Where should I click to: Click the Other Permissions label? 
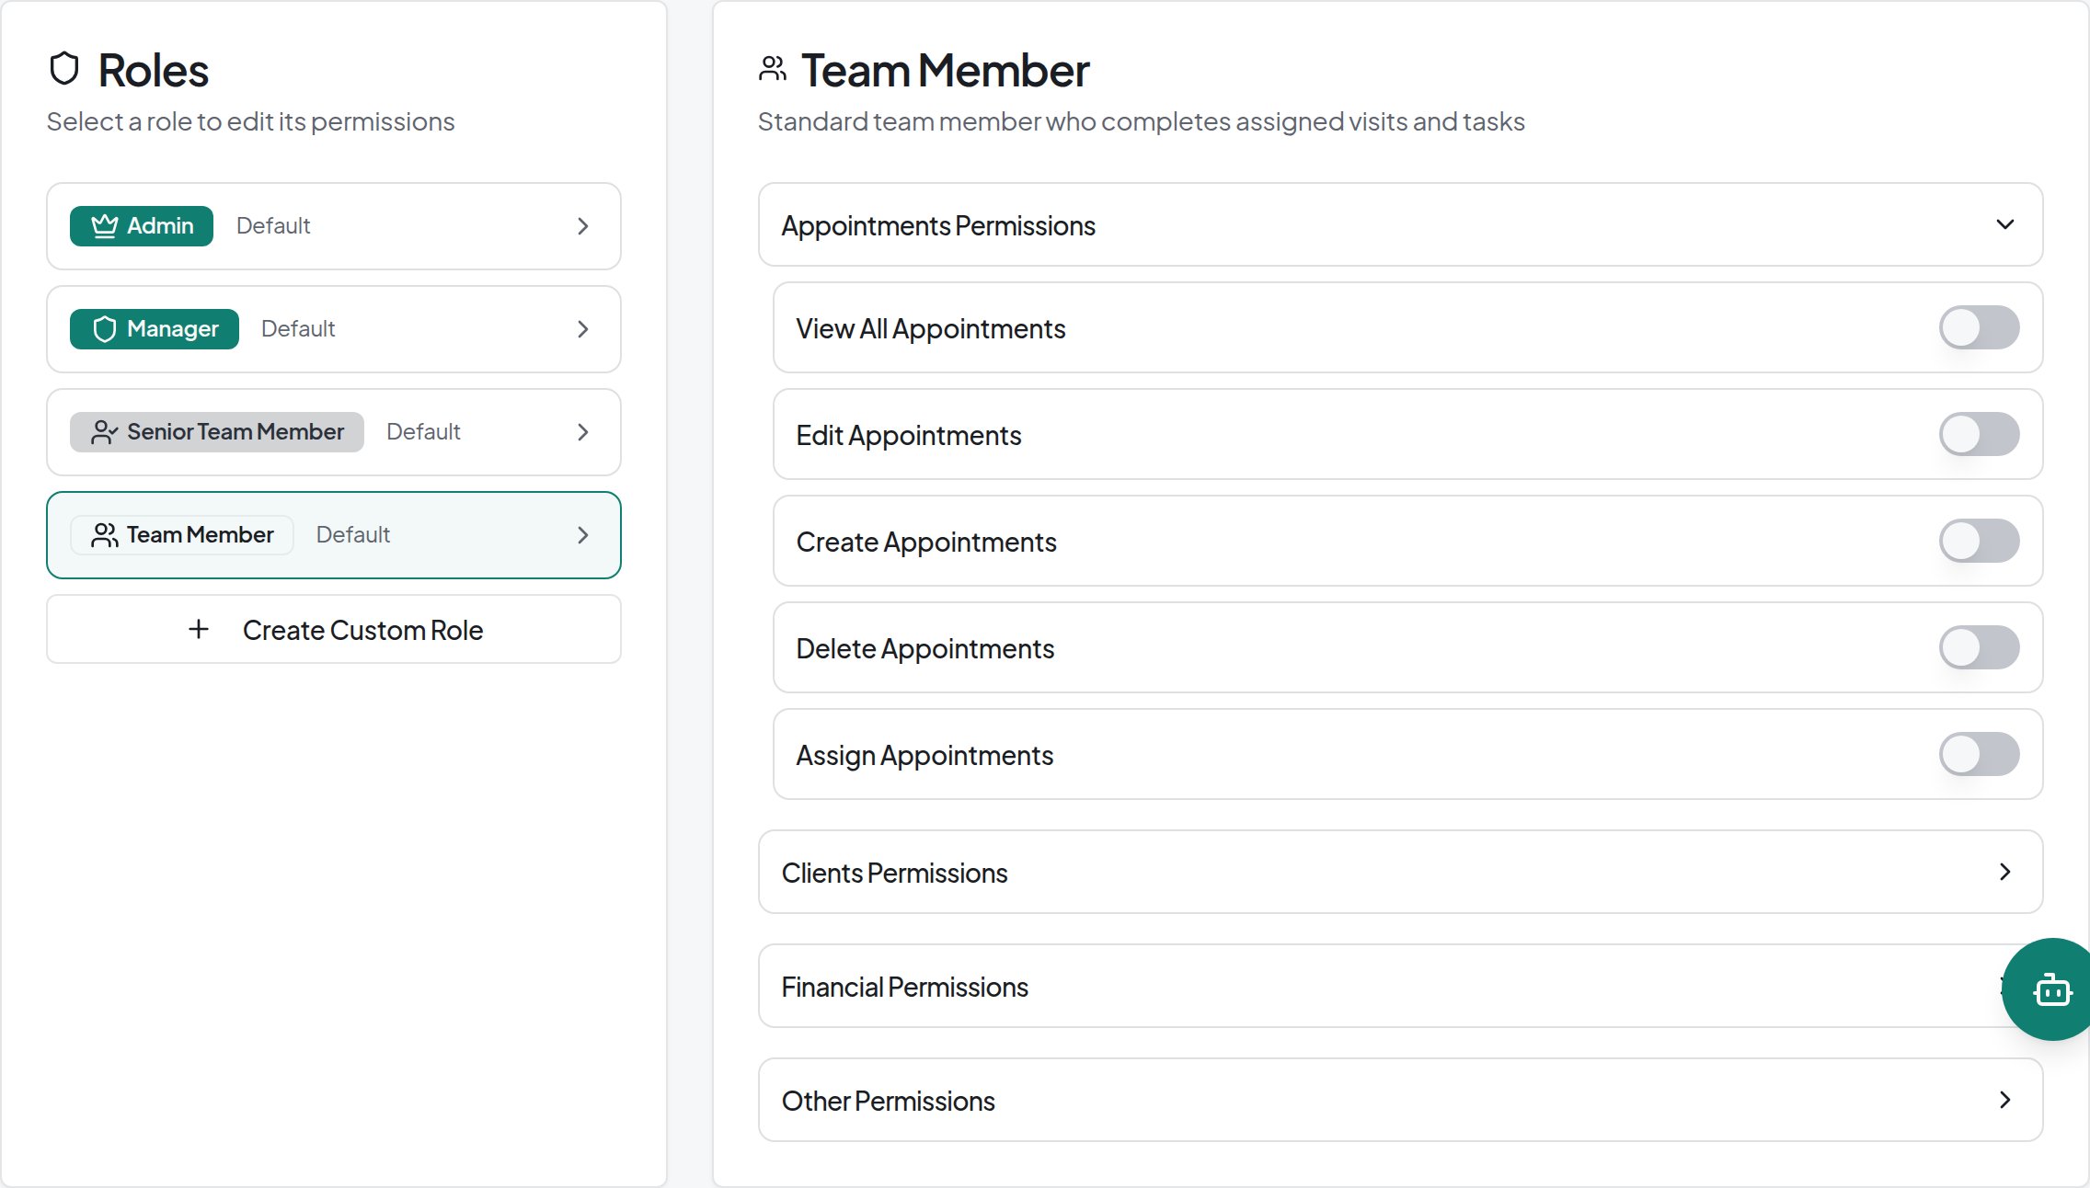[888, 1101]
